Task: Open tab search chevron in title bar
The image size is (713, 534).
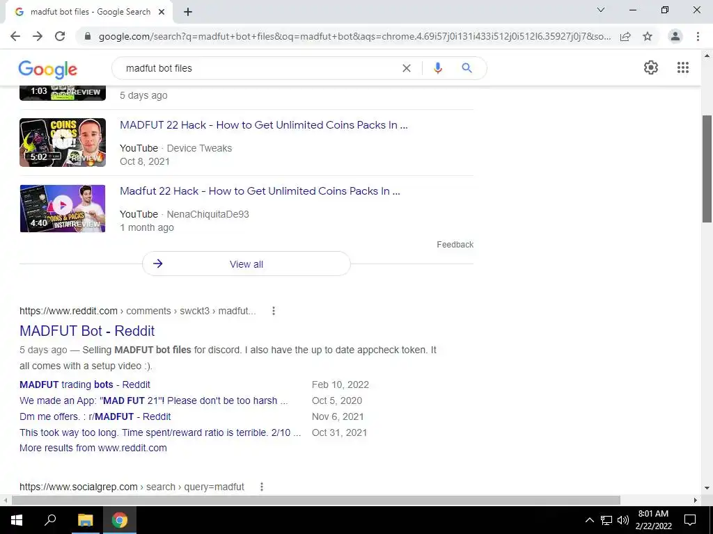Action: 601,10
